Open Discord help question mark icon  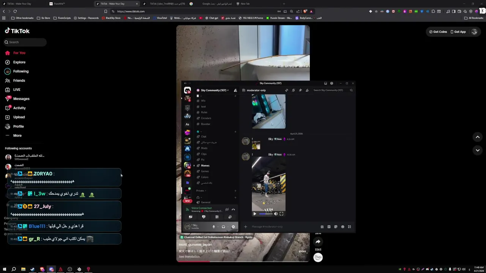331,83
